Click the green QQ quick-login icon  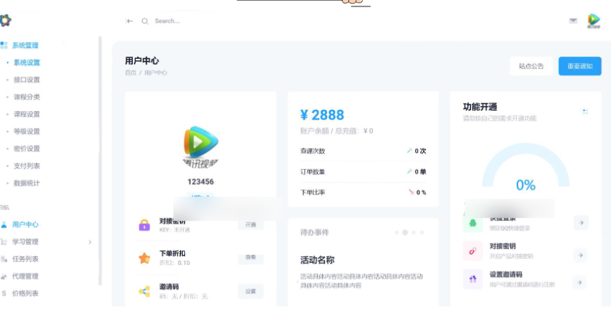[472, 223]
